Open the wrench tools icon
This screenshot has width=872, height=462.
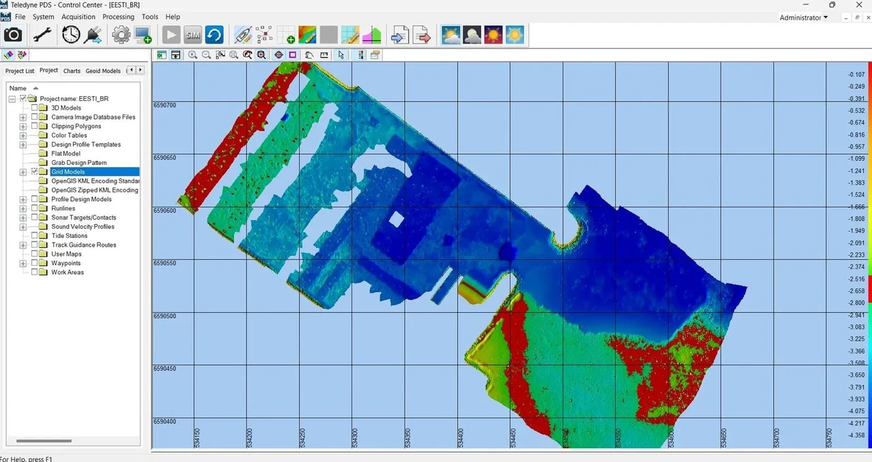pos(42,35)
